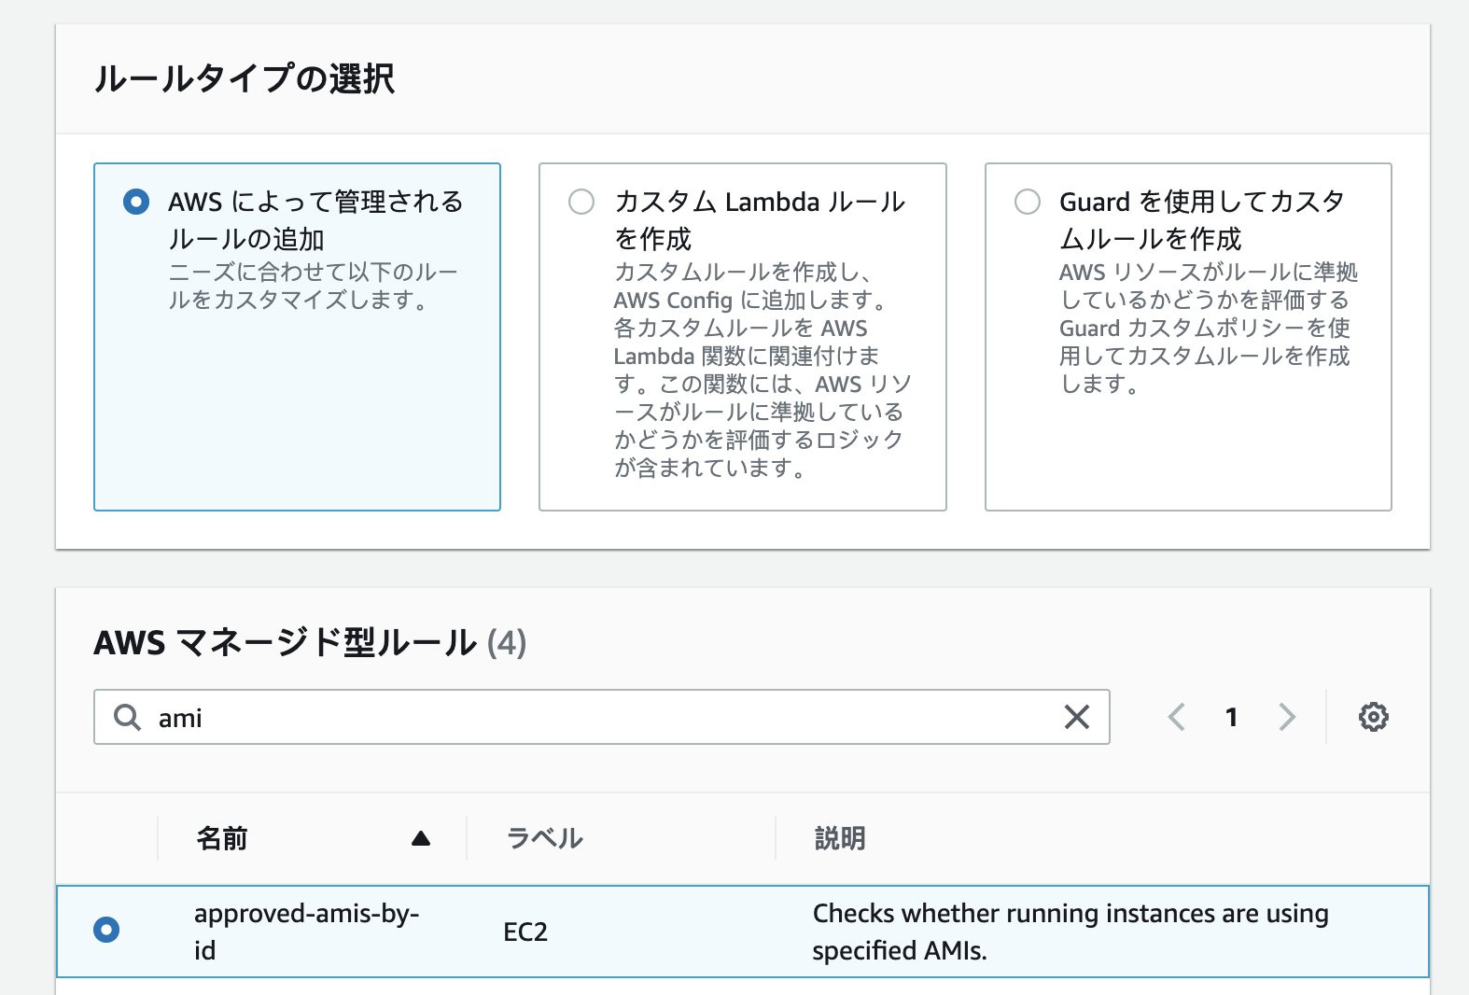Click the 名前 column header
Viewport: 1469px width, 995px height.
tap(222, 838)
